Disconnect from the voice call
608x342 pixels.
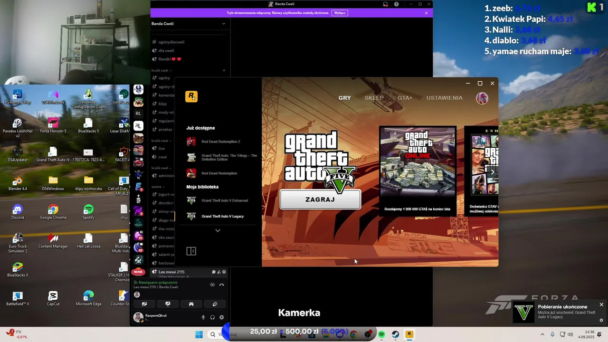(x=221, y=285)
